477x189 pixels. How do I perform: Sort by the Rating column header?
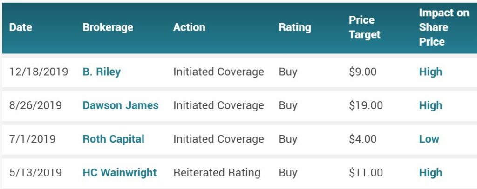(x=295, y=27)
